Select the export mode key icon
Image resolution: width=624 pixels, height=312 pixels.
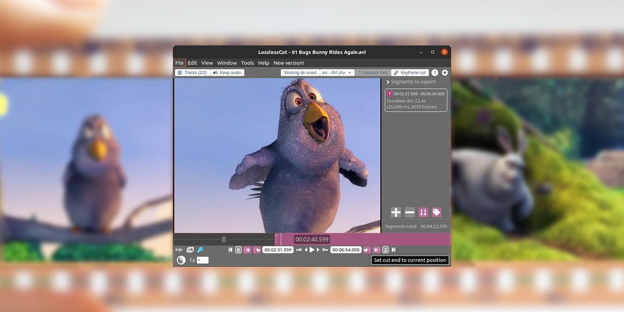click(200, 250)
